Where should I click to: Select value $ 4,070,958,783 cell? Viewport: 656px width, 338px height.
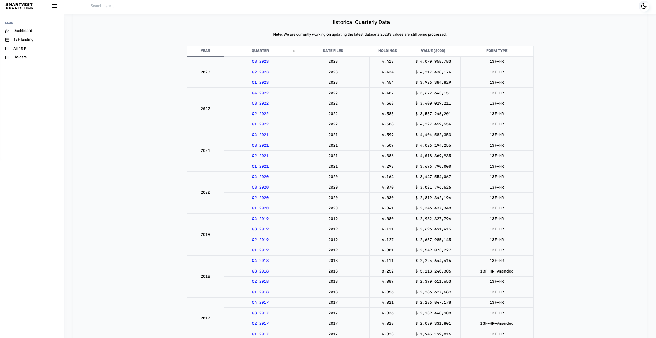(433, 62)
